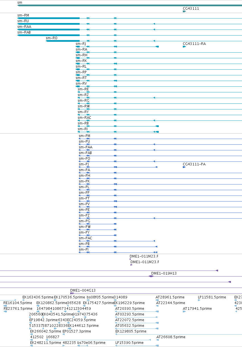Screen dimensions: 242x347
Task: Open the sm-PZ protein label
Action: (x=84, y=215)
